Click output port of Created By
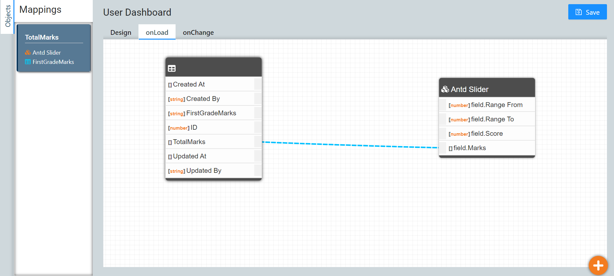 pos(258,98)
